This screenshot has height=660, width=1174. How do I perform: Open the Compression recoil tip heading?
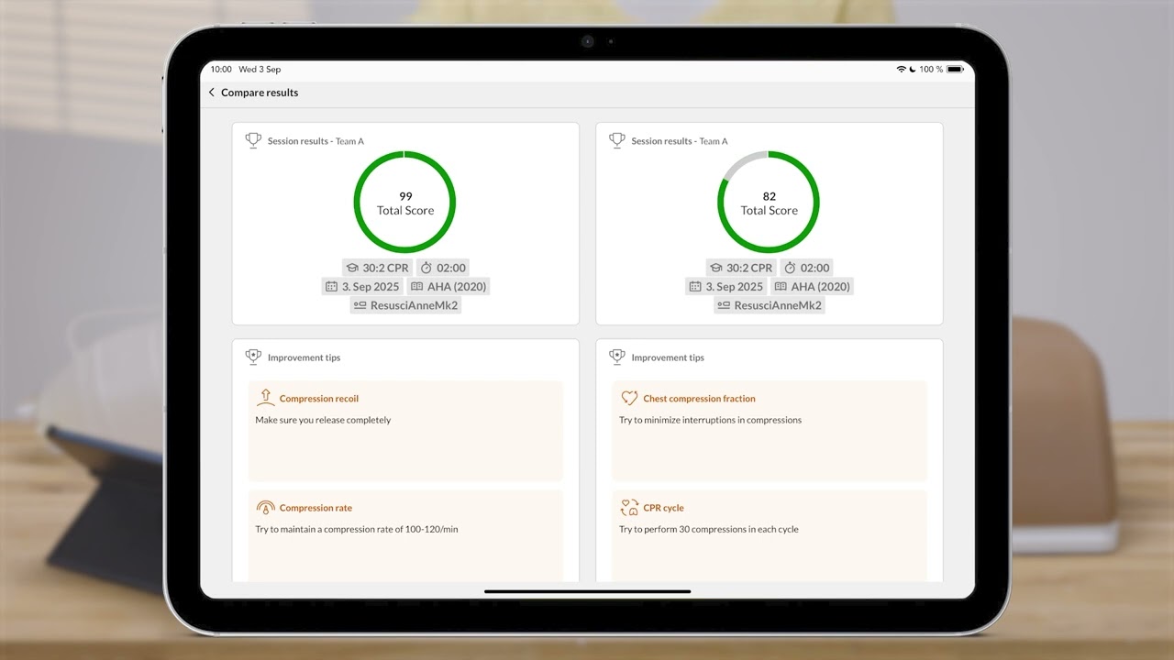coord(319,399)
